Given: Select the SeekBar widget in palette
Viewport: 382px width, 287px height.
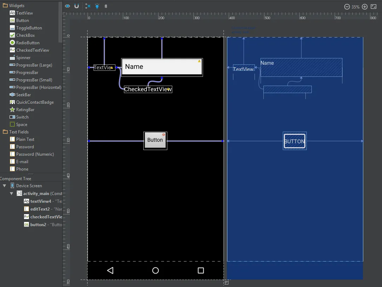Looking at the screenshot, I should click(23, 95).
